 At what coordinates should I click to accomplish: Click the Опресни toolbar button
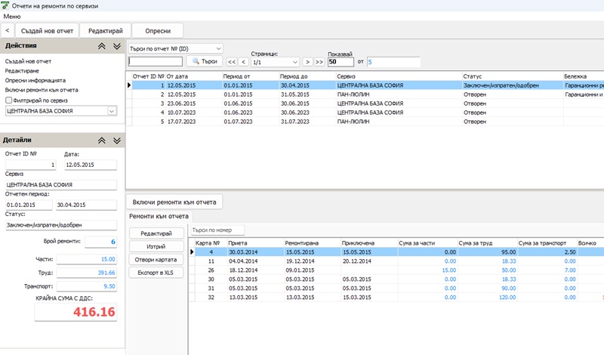[158, 31]
